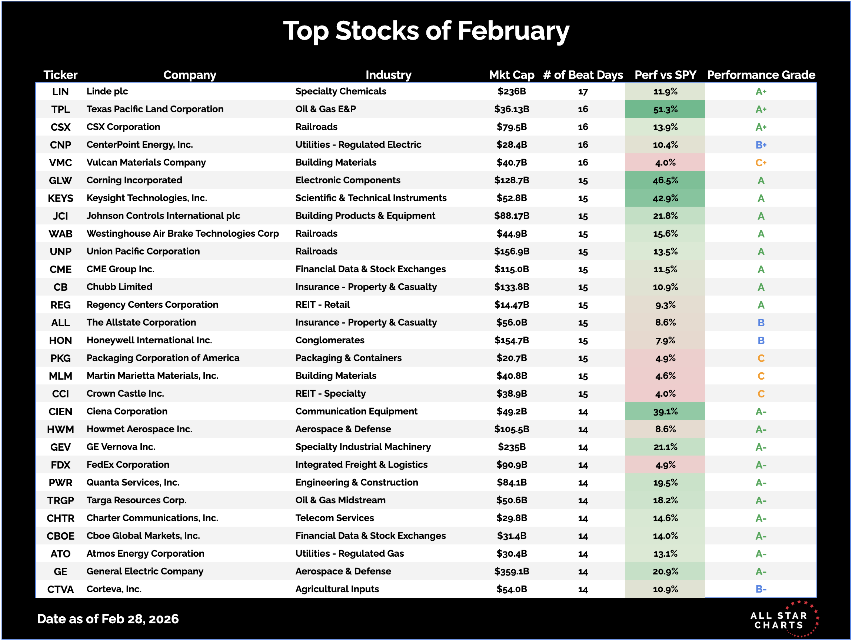Click the TPL 51.3% dark green cell
Viewport: 852px width, 640px height.
pyautogui.click(x=665, y=109)
